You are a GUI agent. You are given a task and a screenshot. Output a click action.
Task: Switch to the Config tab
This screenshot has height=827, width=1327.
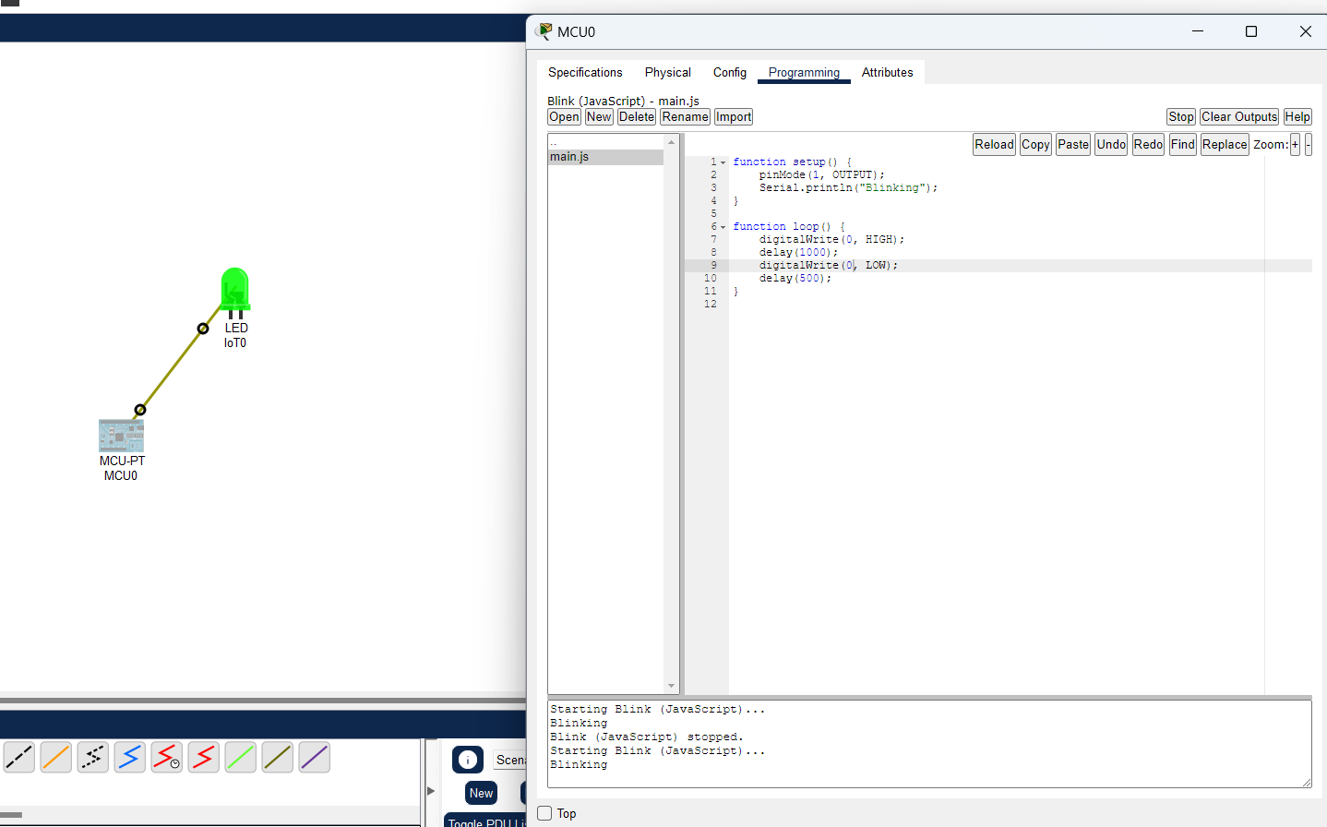point(729,72)
